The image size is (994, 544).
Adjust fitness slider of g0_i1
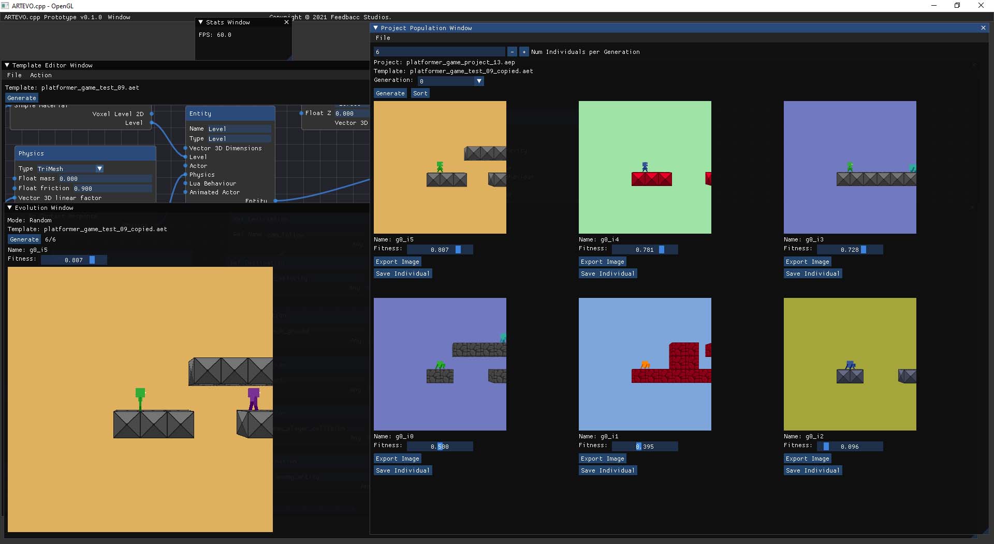click(645, 447)
